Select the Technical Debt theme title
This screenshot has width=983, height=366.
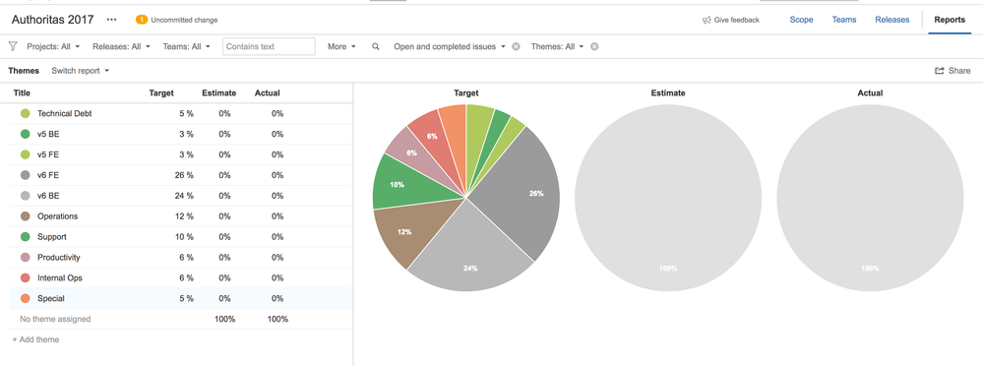65,113
